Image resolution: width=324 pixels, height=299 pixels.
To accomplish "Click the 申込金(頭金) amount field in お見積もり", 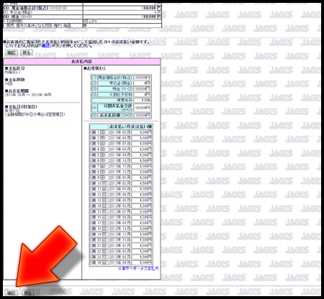I will 142,83.
